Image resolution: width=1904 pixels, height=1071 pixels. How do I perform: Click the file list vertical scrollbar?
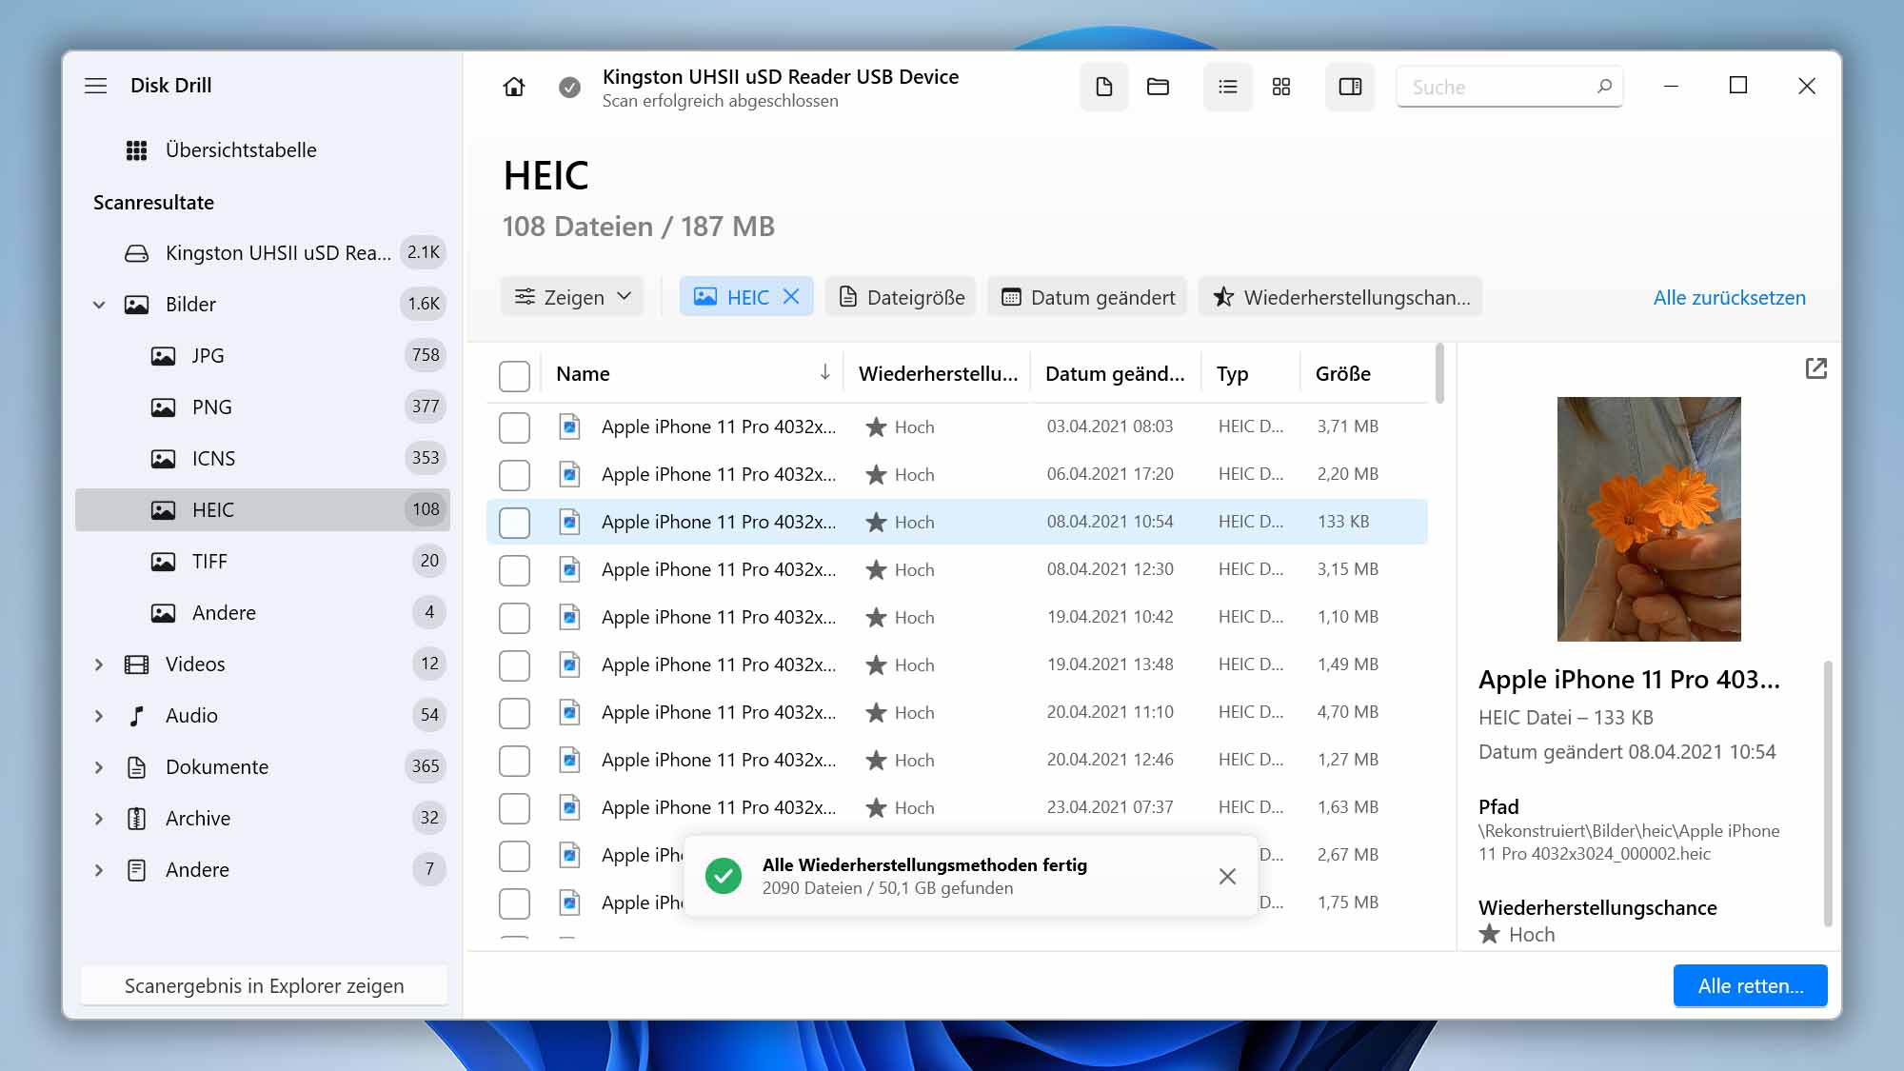tap(1439, 373)
